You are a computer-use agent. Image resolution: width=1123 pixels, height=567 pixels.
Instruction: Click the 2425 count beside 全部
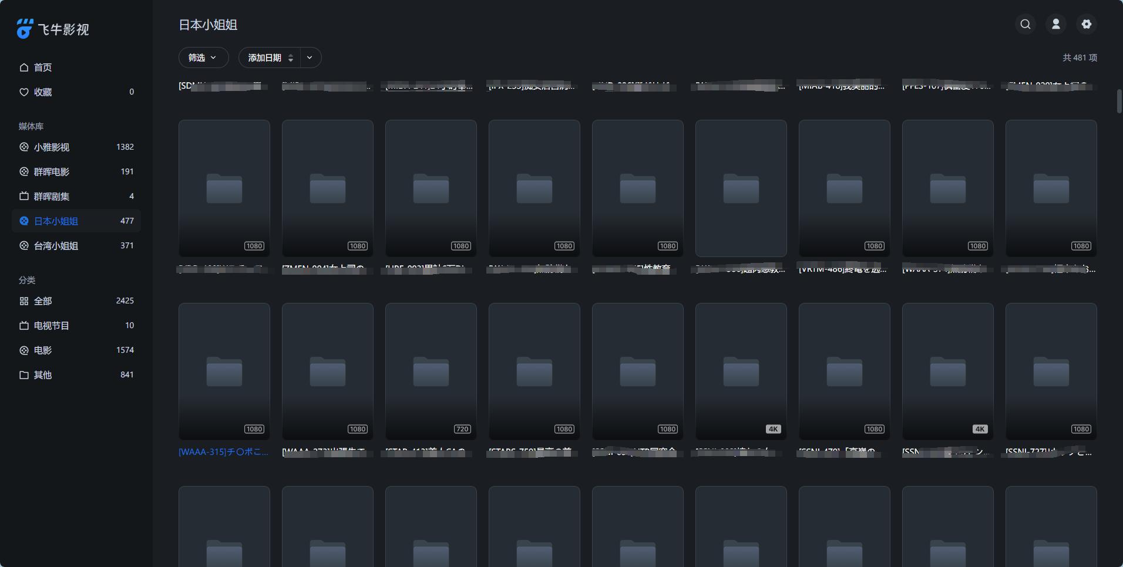(125, 301)
